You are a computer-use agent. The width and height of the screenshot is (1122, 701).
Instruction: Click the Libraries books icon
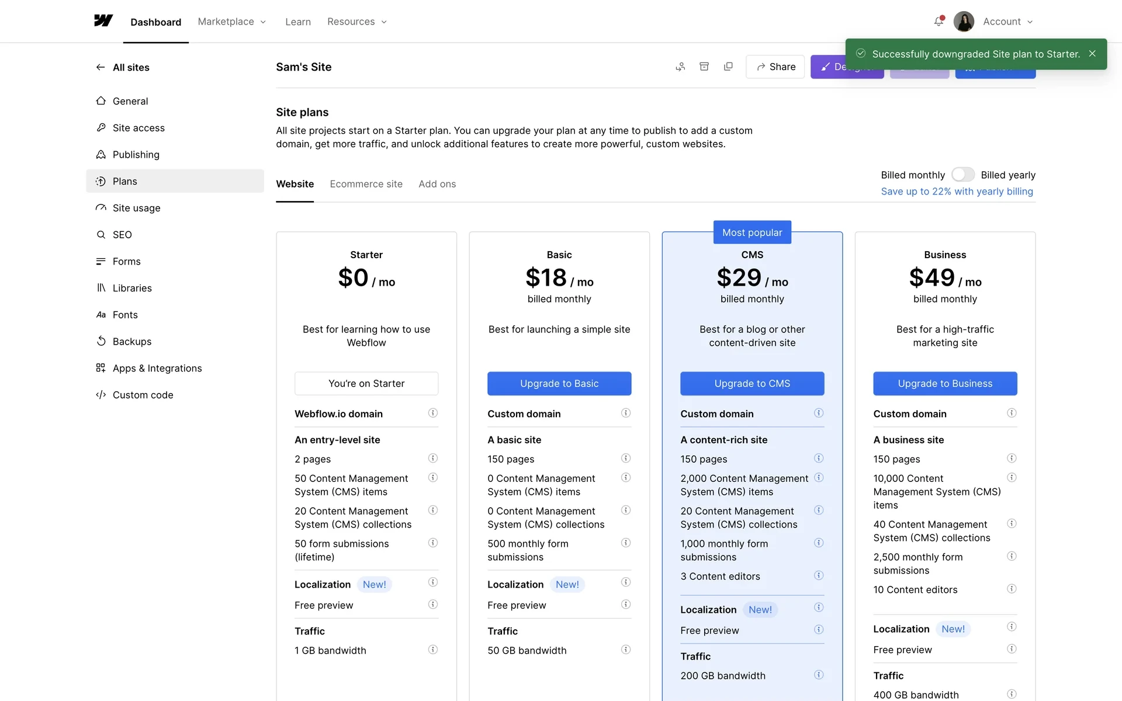(101, 287)
